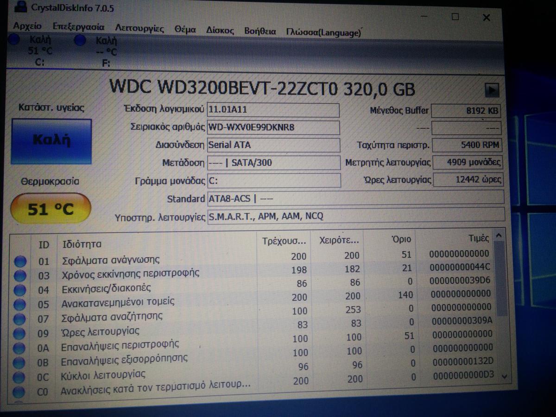Click raw value 0000000000D3
556x417 pixels.
[464, 374]
